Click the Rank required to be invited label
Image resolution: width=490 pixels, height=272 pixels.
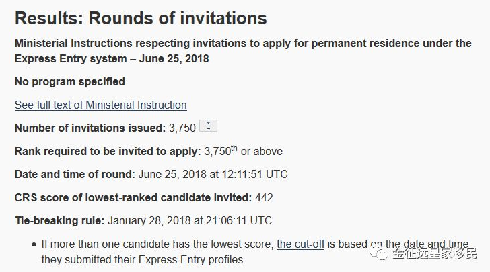tap(108, 151)
